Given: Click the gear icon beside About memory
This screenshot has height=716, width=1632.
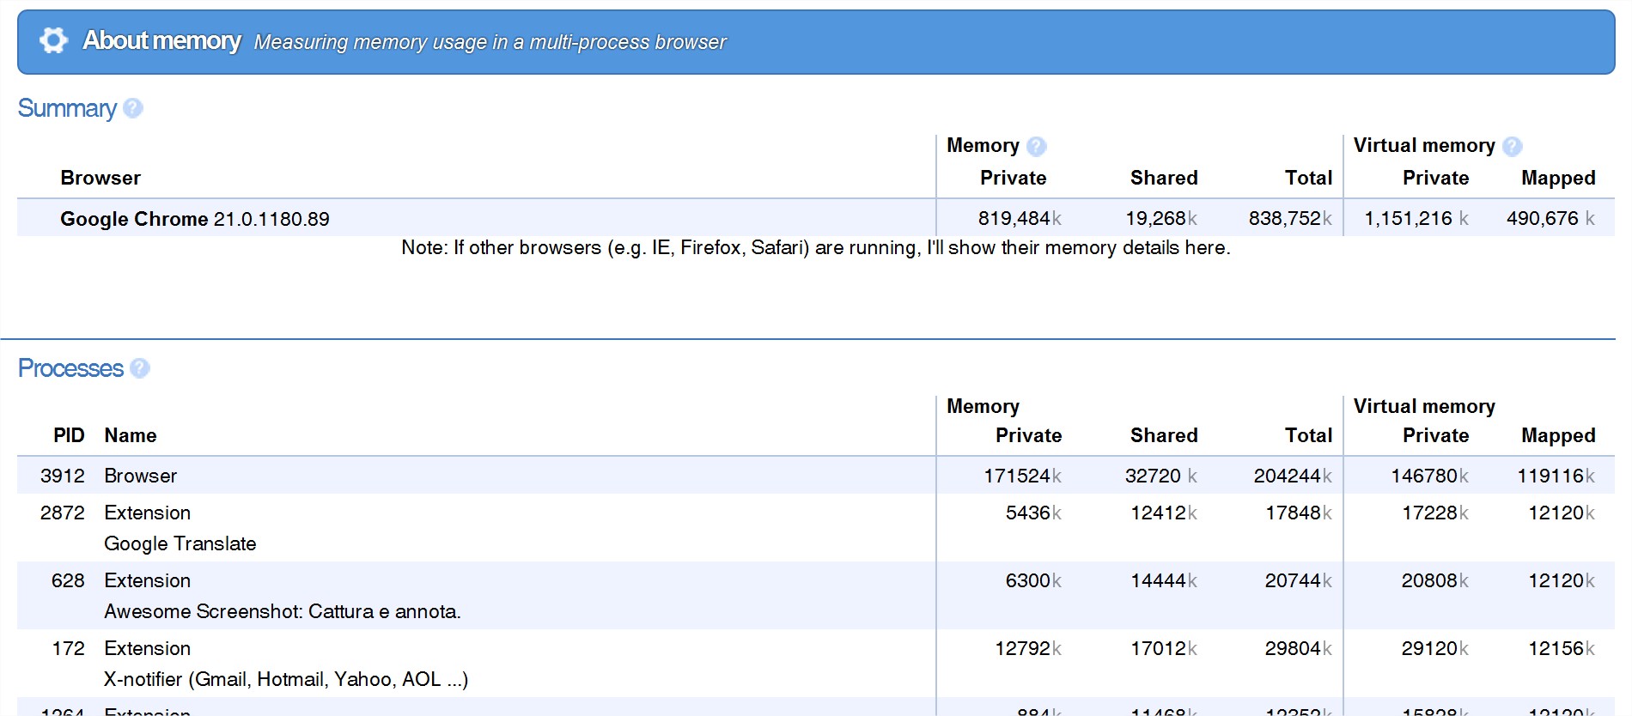Looking at the screenshot, I should [53, 40].
